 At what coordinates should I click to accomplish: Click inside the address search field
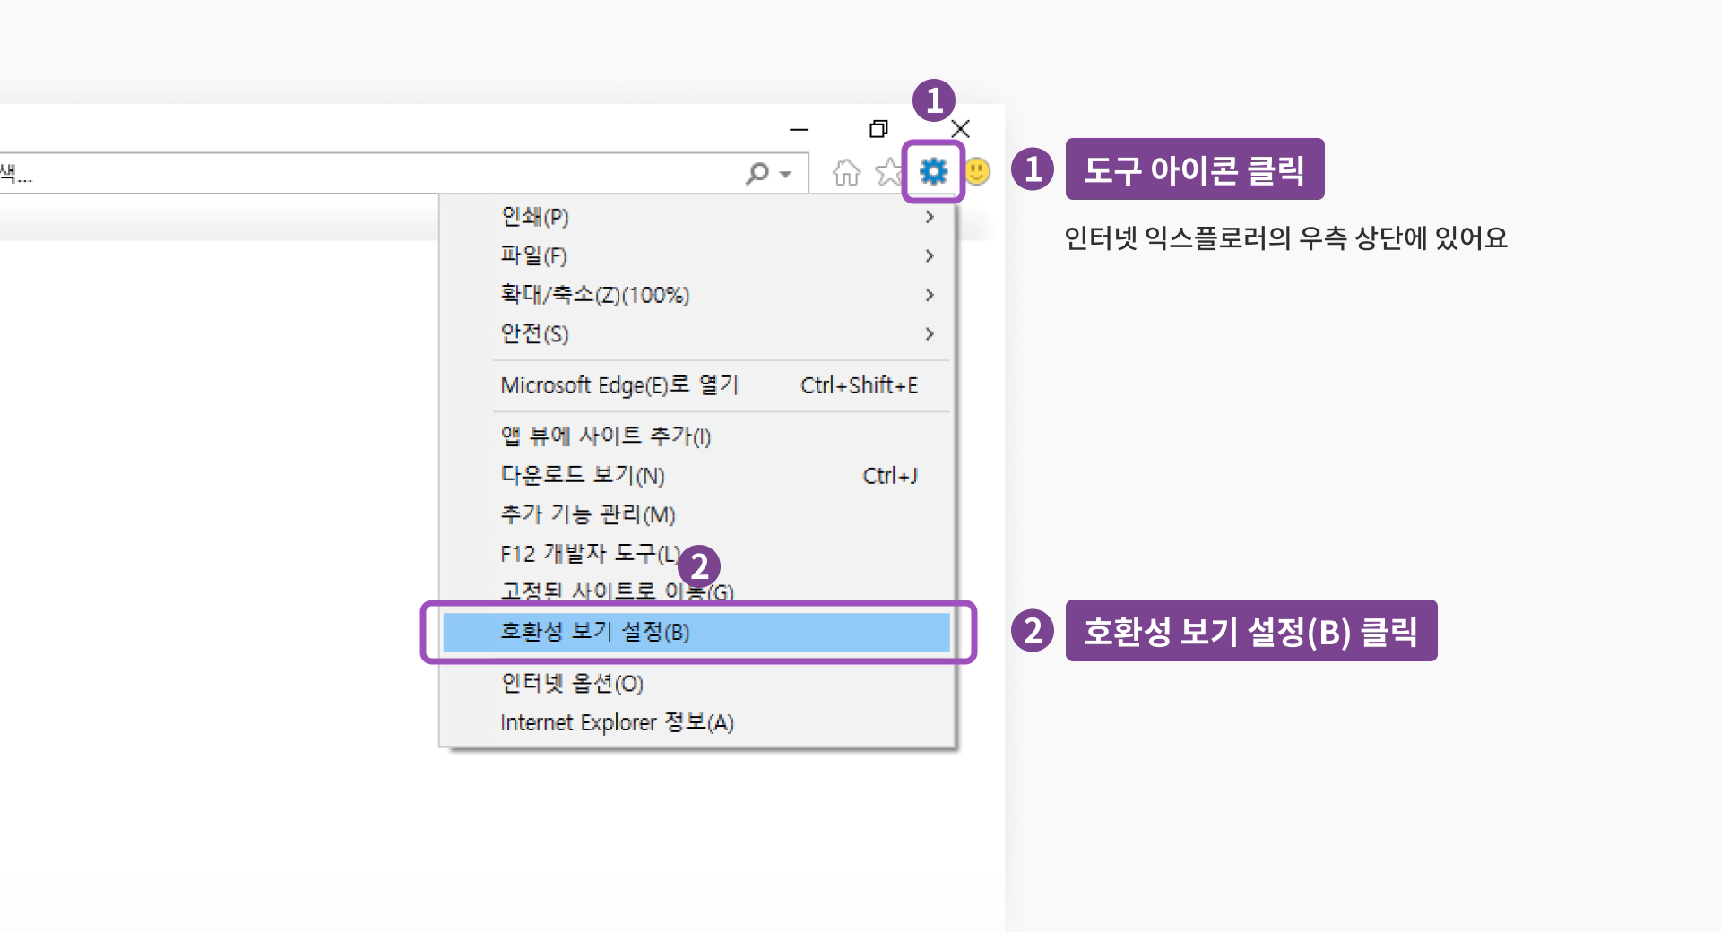tap(359, 173)
